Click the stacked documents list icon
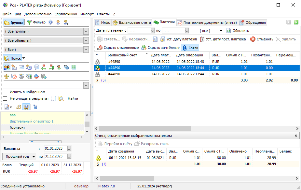The width and height of the screenshot is (301, 190). (36, 67)
